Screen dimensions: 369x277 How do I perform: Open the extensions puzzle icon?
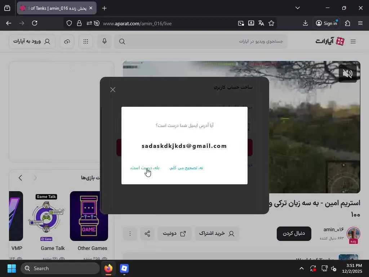click(x=347, y=23)
